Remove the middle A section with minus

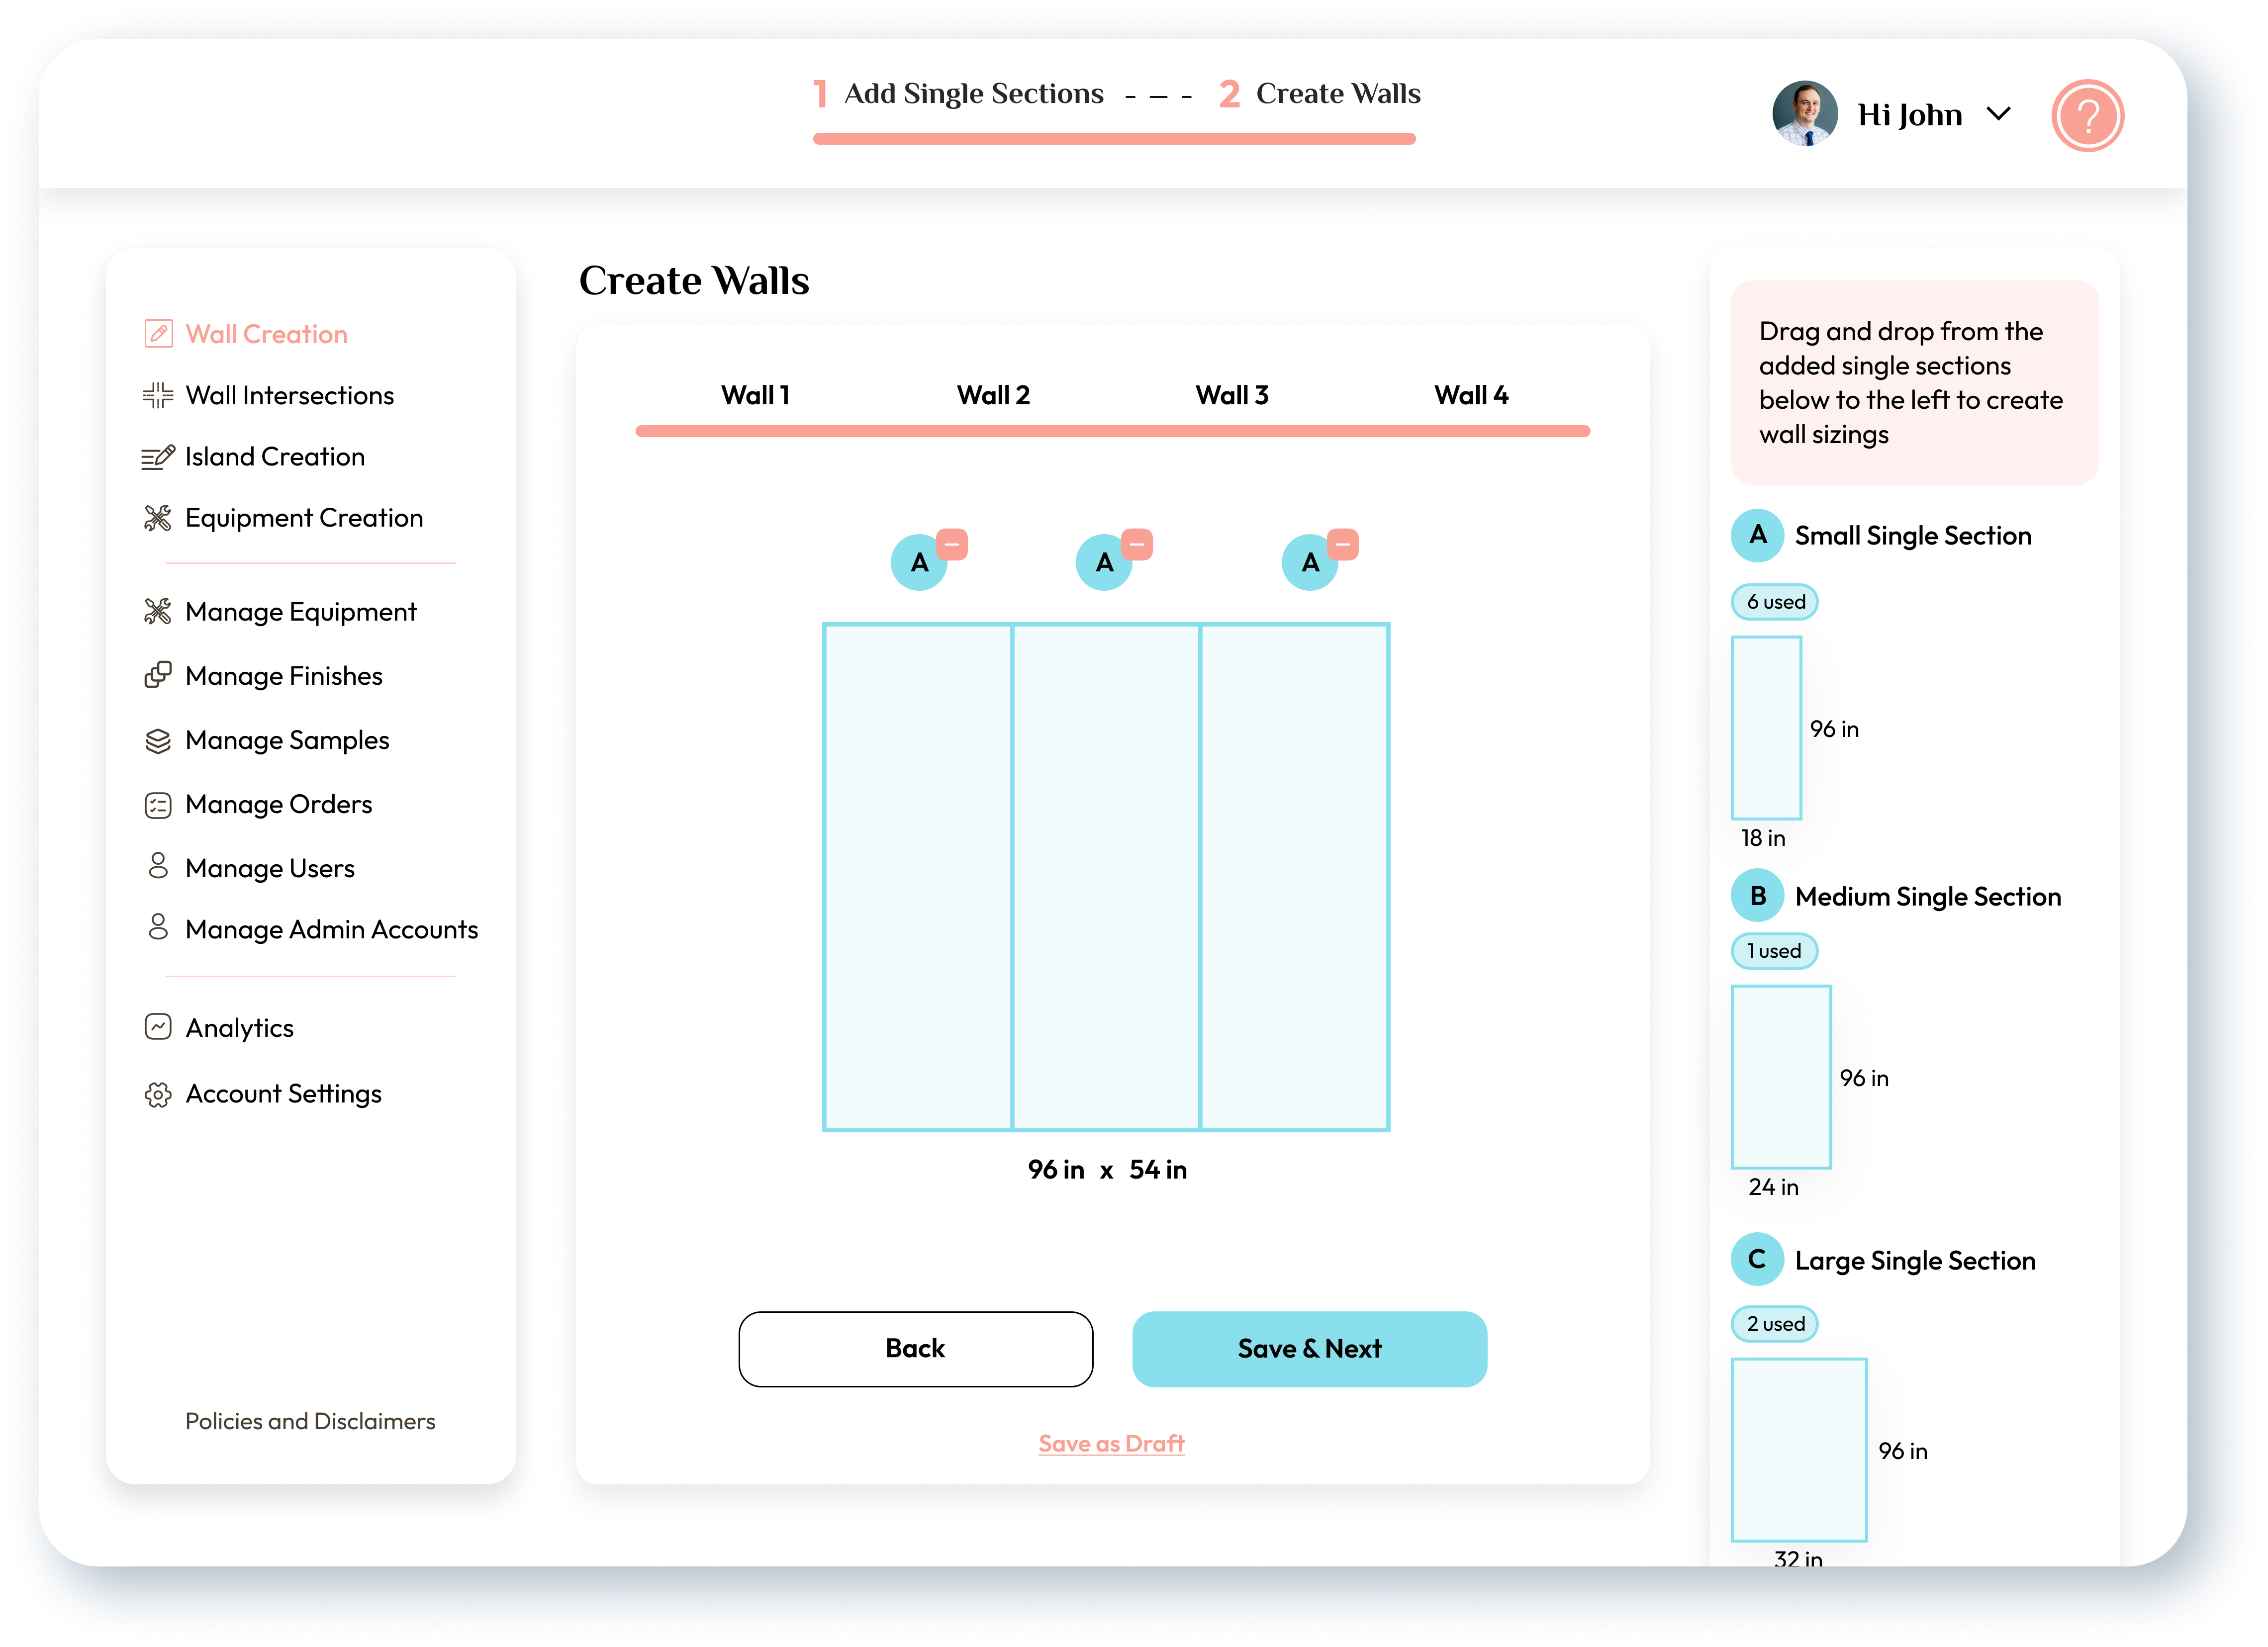1137,545
